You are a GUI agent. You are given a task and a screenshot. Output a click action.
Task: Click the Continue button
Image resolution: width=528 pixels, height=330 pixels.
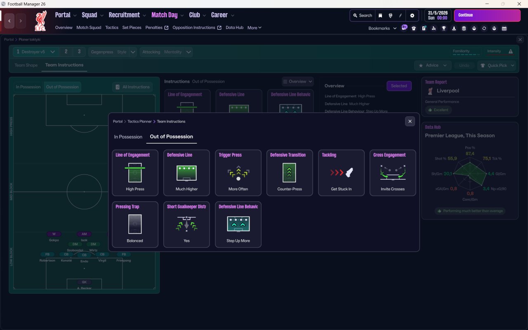tap(487, 15)
